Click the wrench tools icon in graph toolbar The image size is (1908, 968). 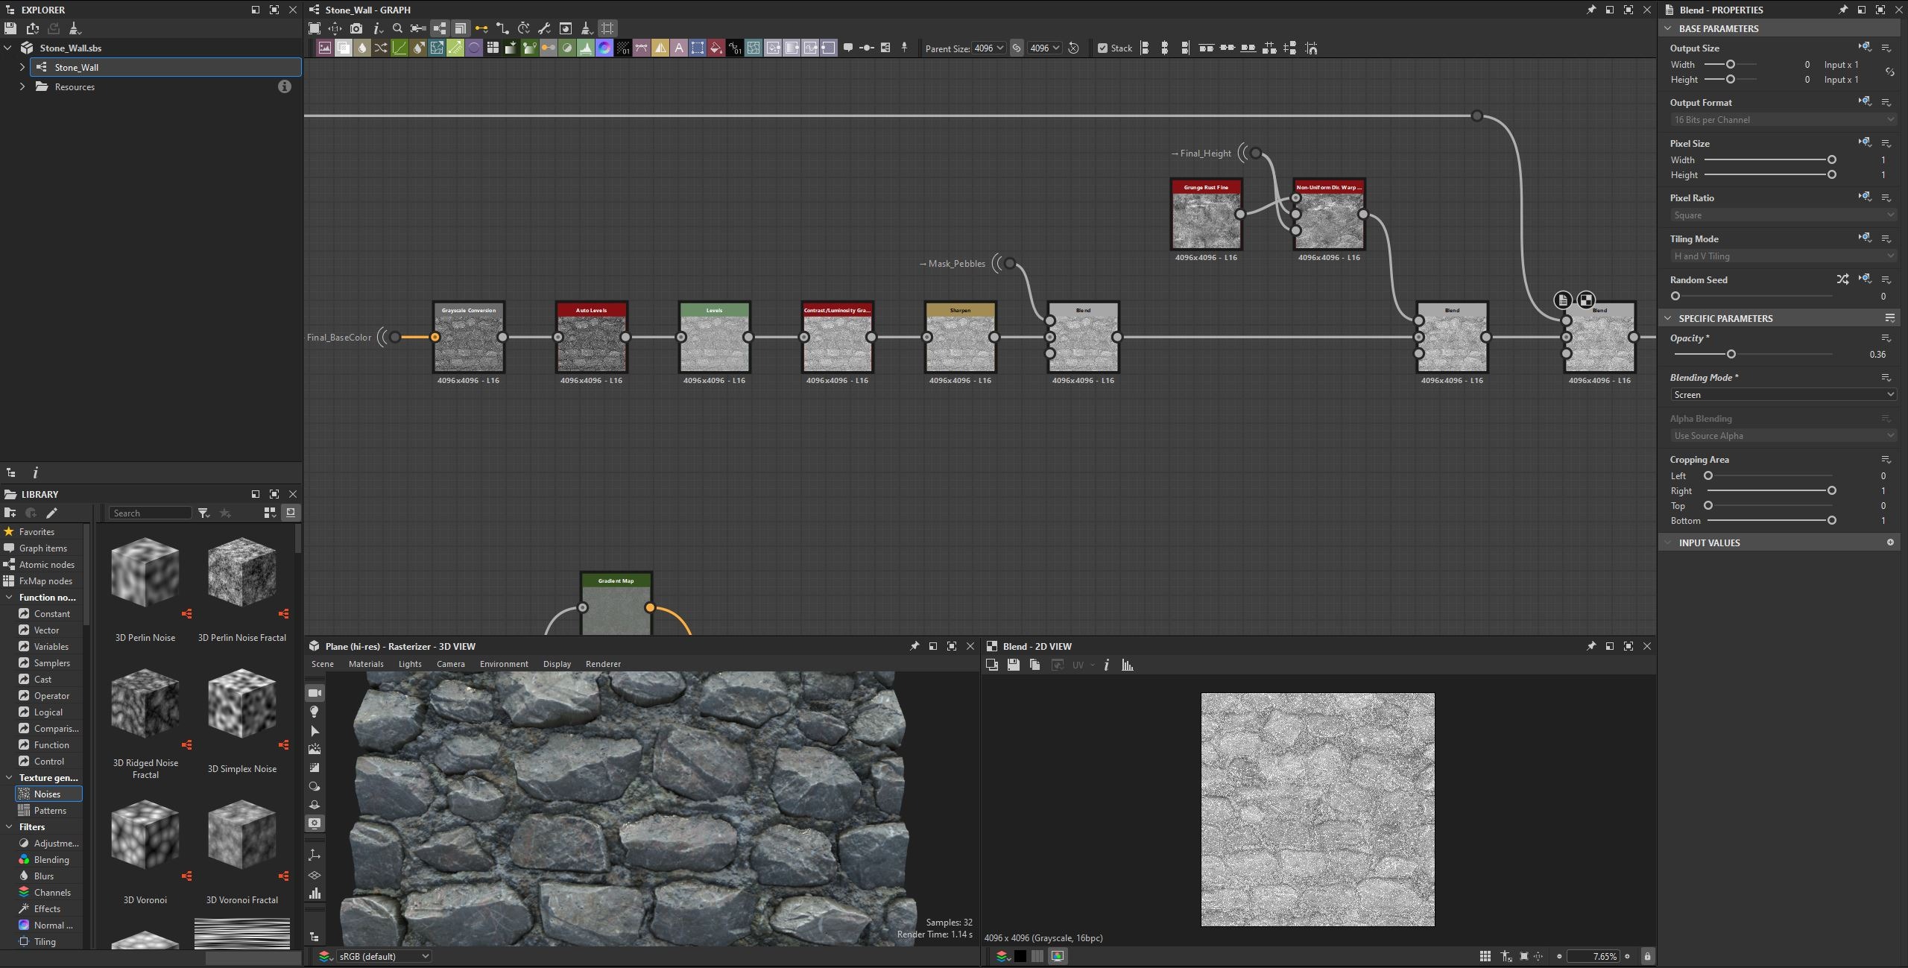coord(544,28)
